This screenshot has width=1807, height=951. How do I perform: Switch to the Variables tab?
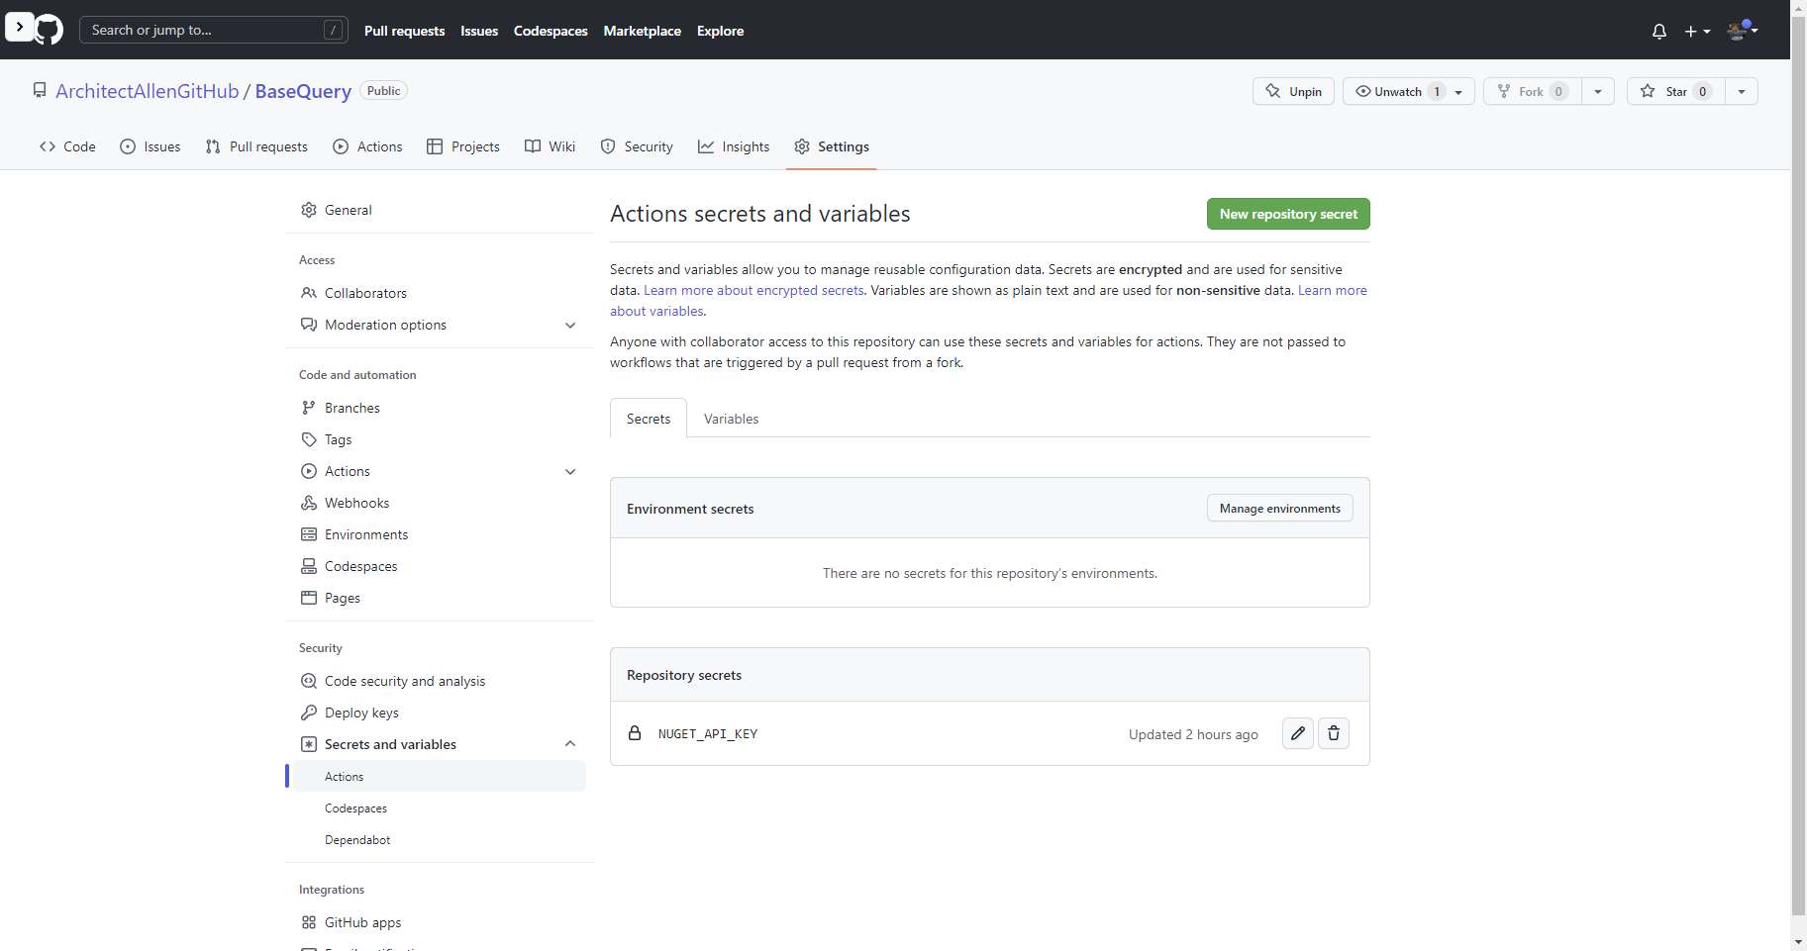tap(731, 419)
